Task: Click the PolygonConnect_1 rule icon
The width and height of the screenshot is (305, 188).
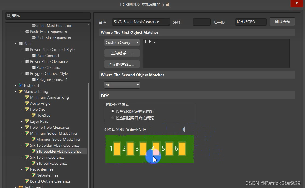Action: coord(34,79)
